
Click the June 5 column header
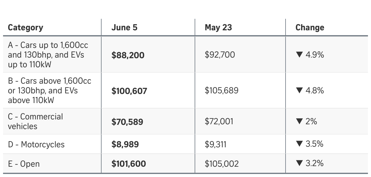click(124, 28)
